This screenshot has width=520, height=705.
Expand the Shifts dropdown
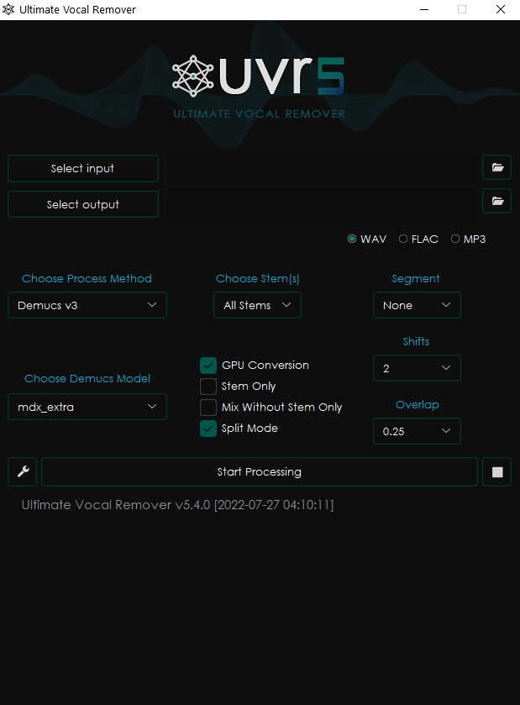coord(417,368)
